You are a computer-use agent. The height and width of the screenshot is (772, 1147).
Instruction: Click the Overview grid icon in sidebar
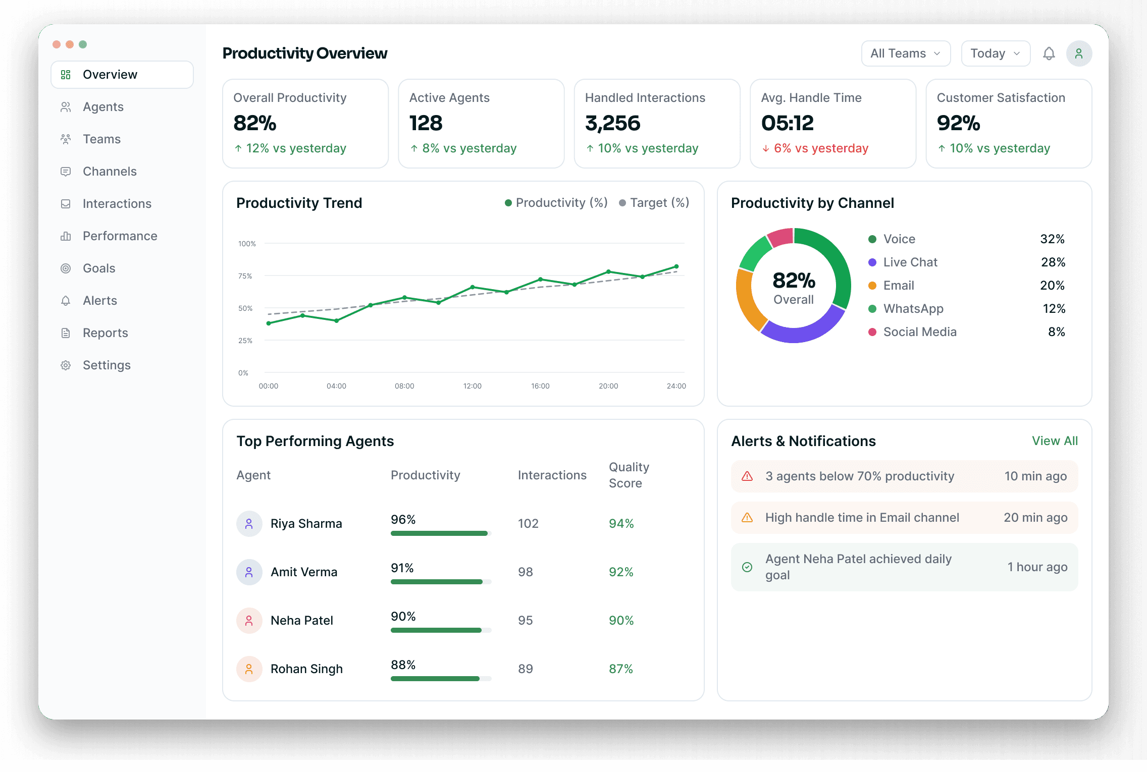[x=66, y=75]
